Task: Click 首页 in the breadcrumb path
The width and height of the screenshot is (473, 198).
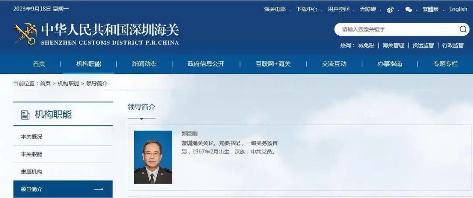Action: 45,83
